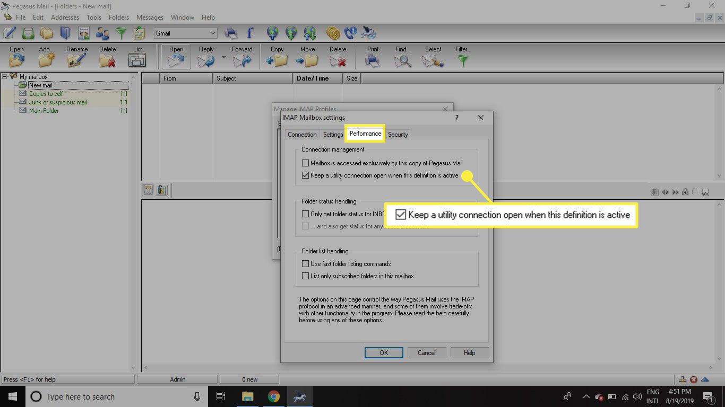Enable 'Use fast folder listing commands'

click(x=305, y=264)
